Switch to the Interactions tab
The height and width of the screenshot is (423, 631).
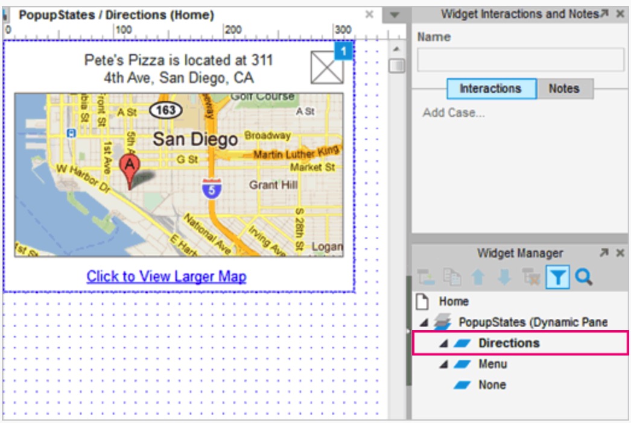(491, 89)
